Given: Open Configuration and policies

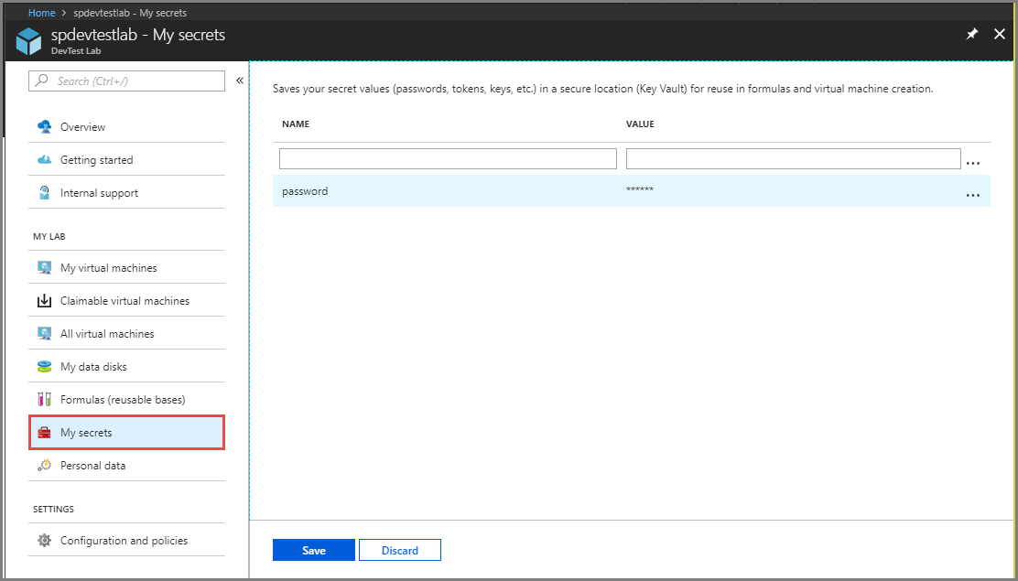Looking at the screenshot, I should (x=126, y=540).
